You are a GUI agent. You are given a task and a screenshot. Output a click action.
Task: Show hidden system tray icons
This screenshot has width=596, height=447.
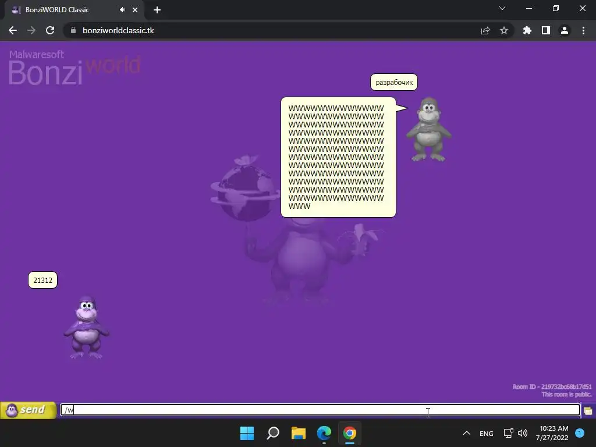467,433
